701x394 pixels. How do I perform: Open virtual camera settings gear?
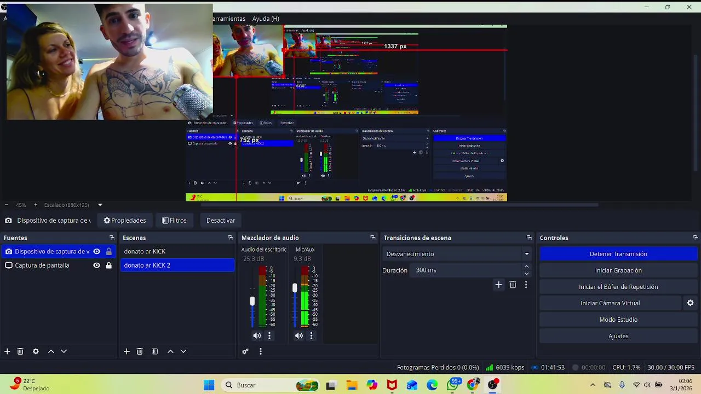[x=690, y=303]
